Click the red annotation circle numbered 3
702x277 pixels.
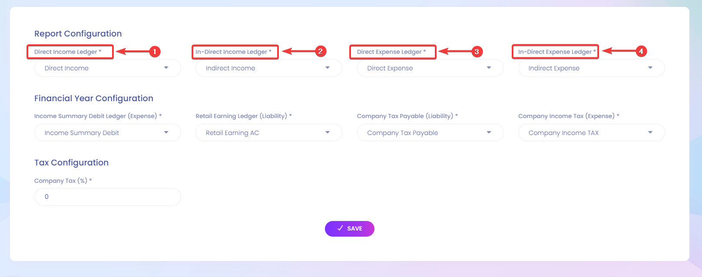tap(477, 52)
